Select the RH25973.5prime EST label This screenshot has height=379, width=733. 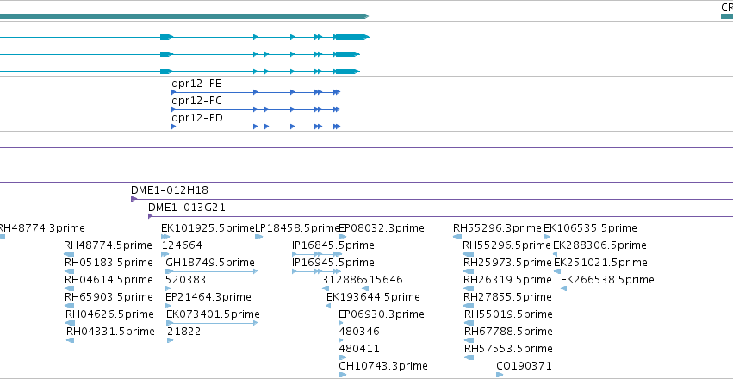(507, 263)
